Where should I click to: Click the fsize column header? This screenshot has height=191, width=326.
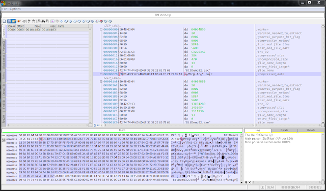tap(33, 26)
